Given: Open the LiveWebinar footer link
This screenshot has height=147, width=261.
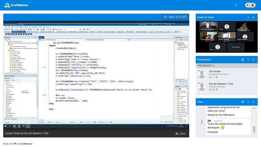Looking at the screenshot, I should tap(26, 144).
